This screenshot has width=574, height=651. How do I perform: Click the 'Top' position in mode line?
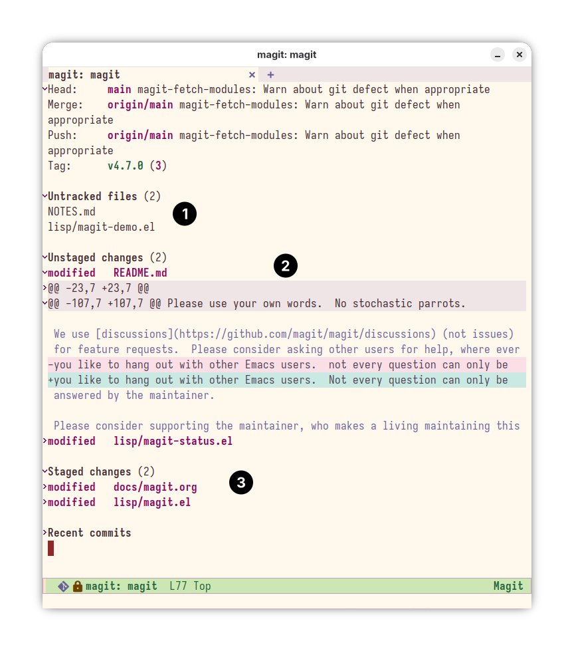[202, 586]
